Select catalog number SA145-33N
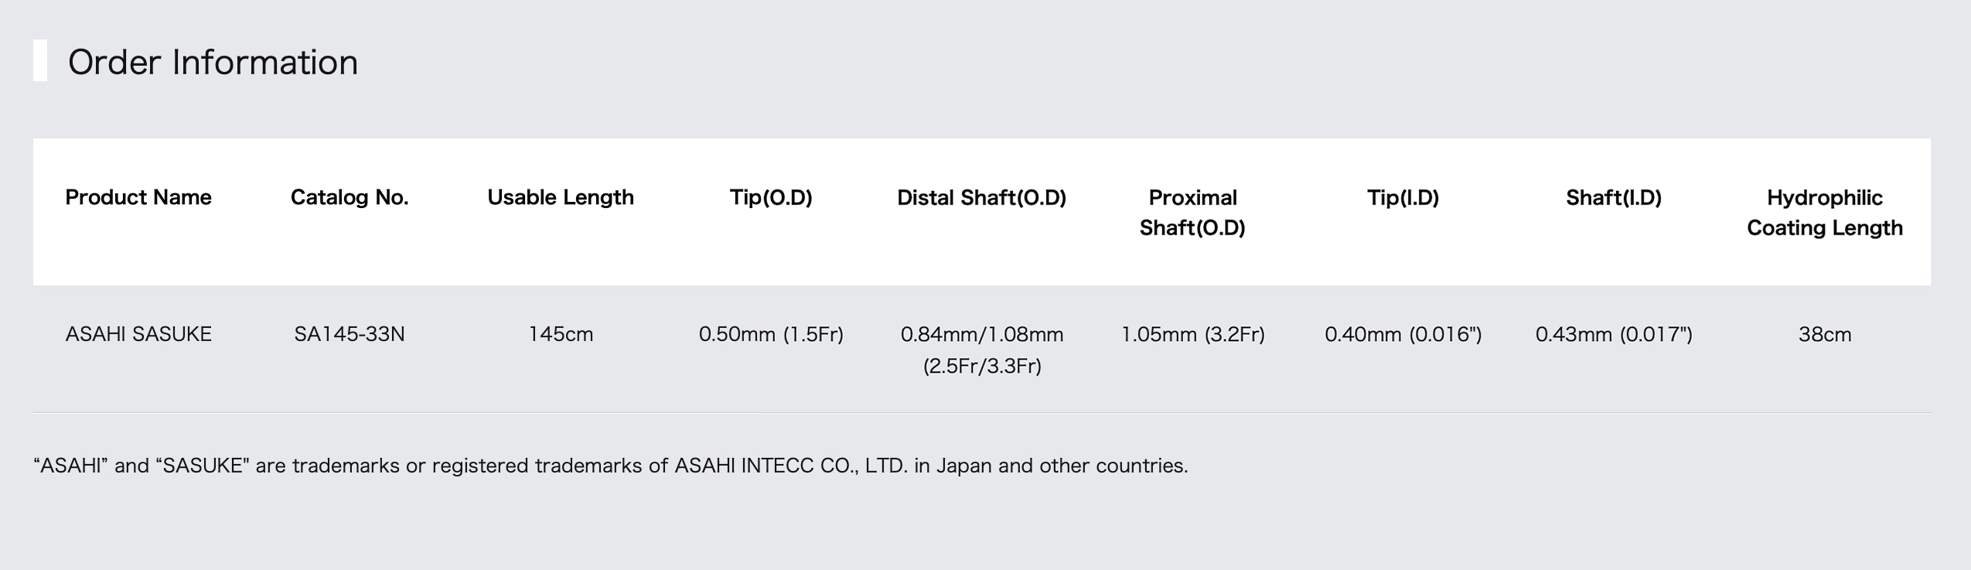This screenshot has height=570, width=1971. pos(350,334)
